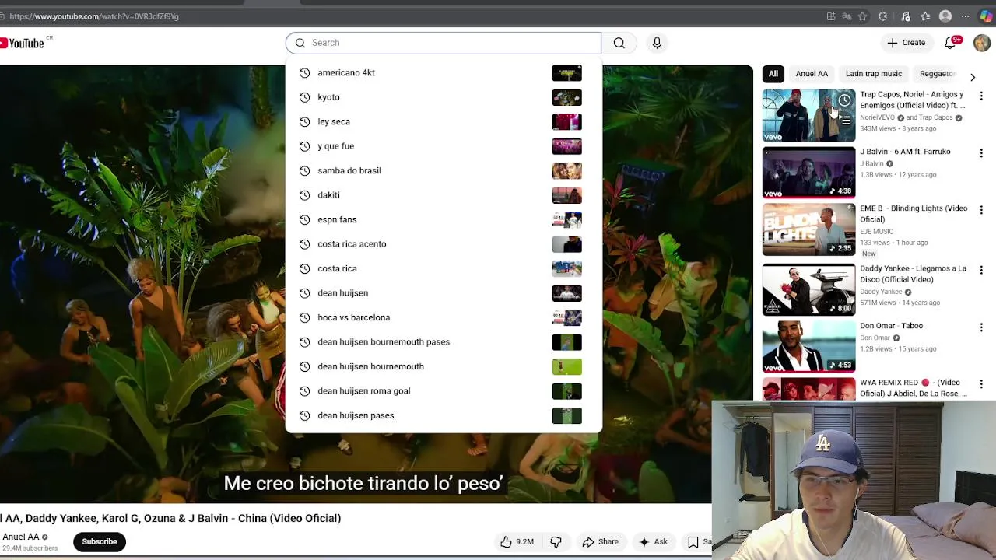Viewport: 996px width, 560px height.
Task: Click the browser address bar URL
Action: point(94,16)
